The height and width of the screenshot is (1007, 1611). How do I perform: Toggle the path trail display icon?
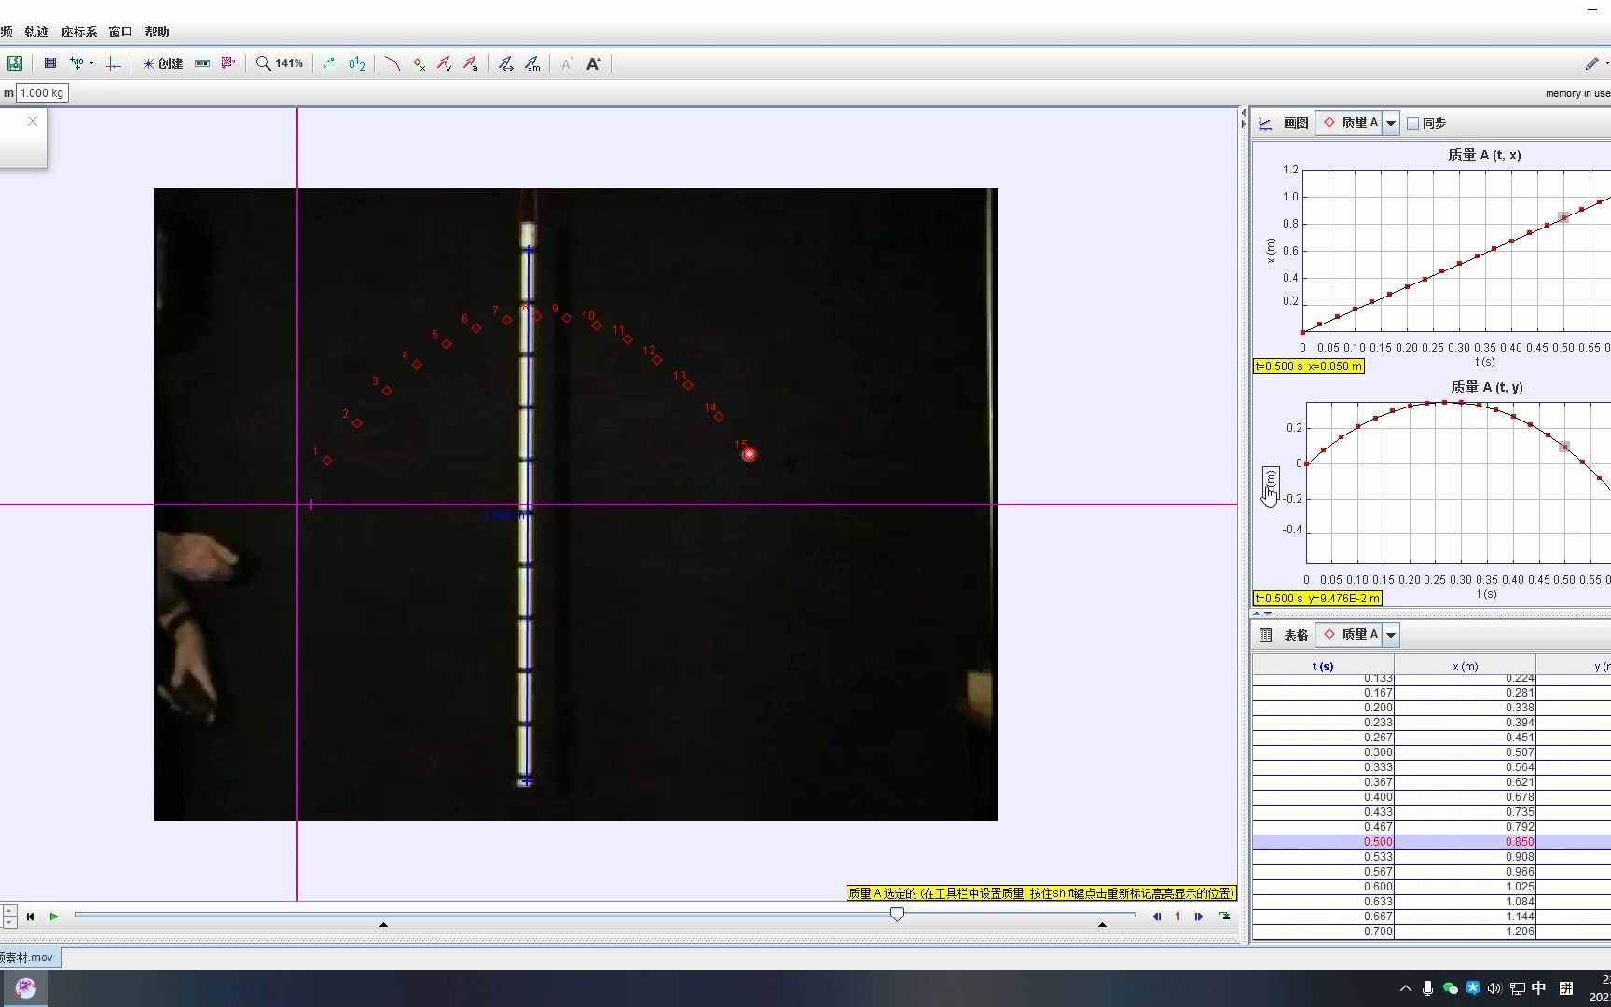392,63
